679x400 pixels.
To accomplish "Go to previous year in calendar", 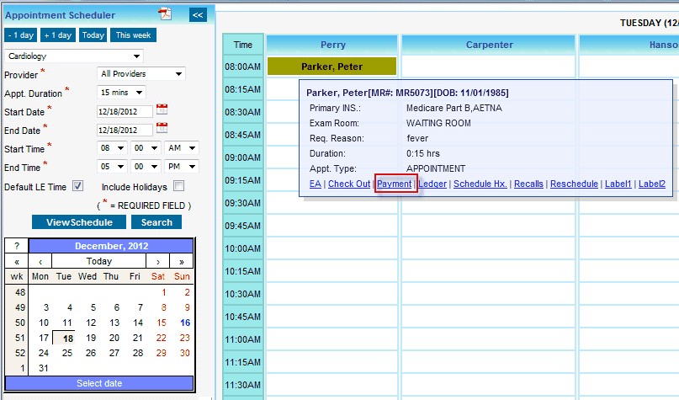I will (17, 261).
